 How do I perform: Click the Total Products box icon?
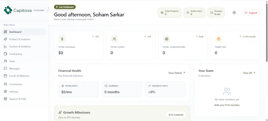[x=162, y=13]
